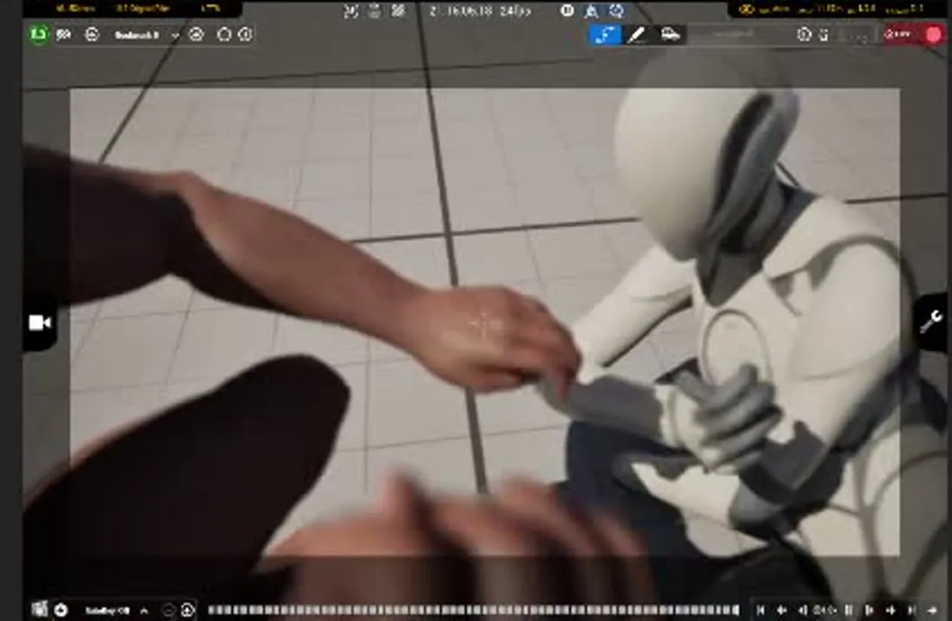Click the checkered flag icon beside the green button
The image size is (952, 621).
(64, 35)
